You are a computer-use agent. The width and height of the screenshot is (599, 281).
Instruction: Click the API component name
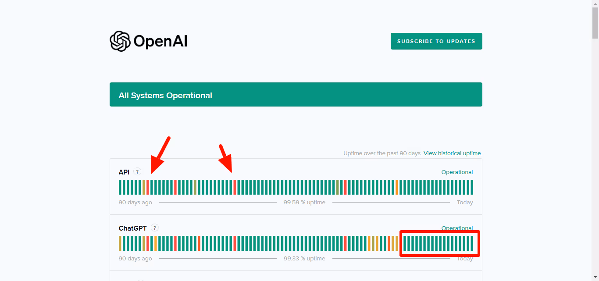(x=124, y=172)
